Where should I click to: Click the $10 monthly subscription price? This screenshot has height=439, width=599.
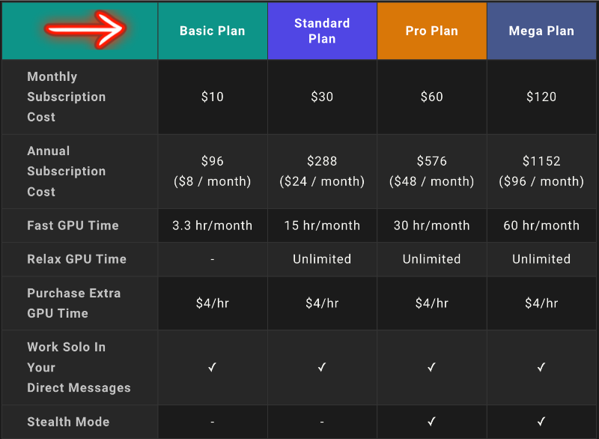click(213, 97)
